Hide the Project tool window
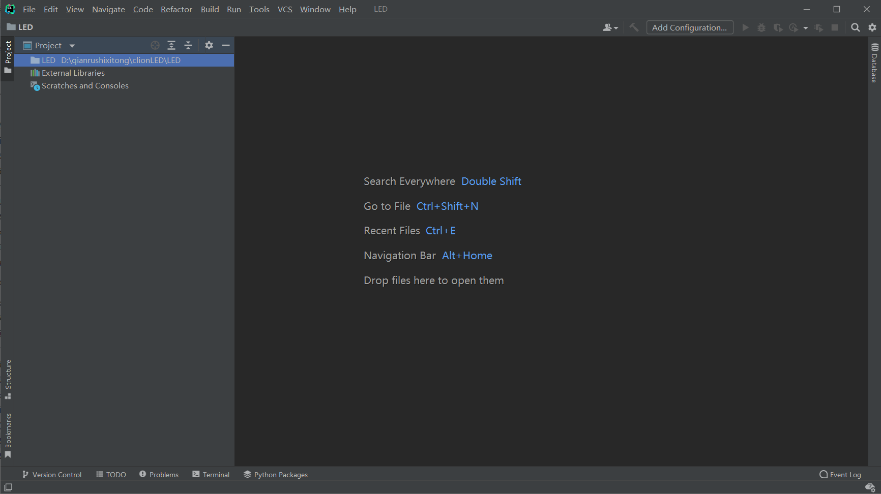Screen dimensions: 881x494 226,45
